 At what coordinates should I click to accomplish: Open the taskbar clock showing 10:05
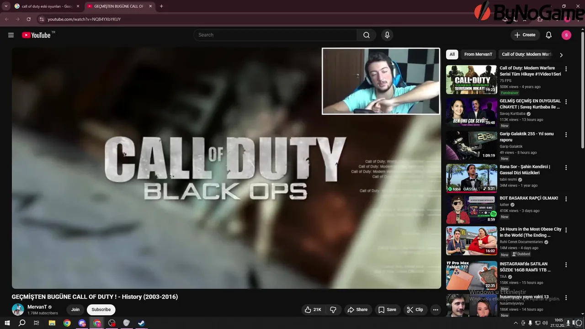[x=558, y=323]
